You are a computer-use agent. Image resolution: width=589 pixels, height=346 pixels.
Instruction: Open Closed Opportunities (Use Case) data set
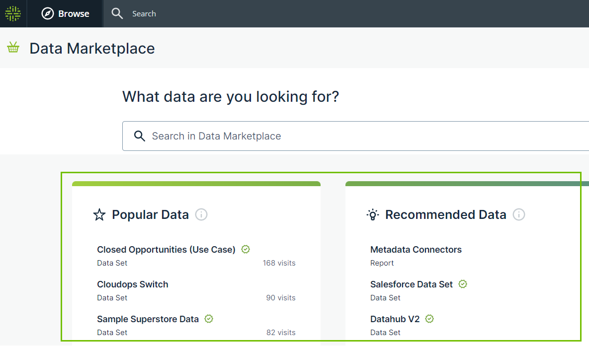166,250
